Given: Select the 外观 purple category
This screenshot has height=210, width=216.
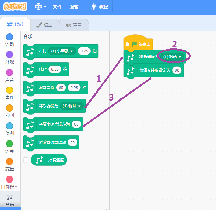Looking at the screenshot, I should 10,55.
